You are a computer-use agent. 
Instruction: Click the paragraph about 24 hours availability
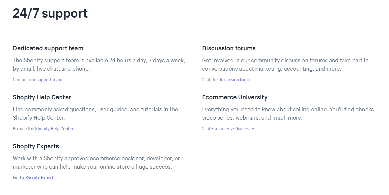coord(99,64)
